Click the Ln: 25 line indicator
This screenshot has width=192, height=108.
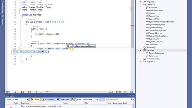(x=111, y=92)
